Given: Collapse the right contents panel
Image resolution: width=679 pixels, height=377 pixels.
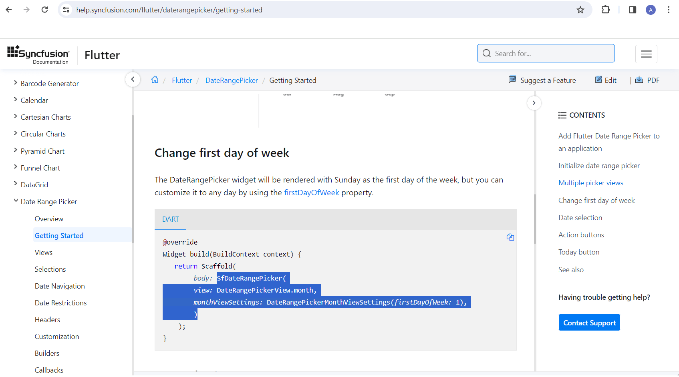Looking at the screenshot, I should (534, 103).
